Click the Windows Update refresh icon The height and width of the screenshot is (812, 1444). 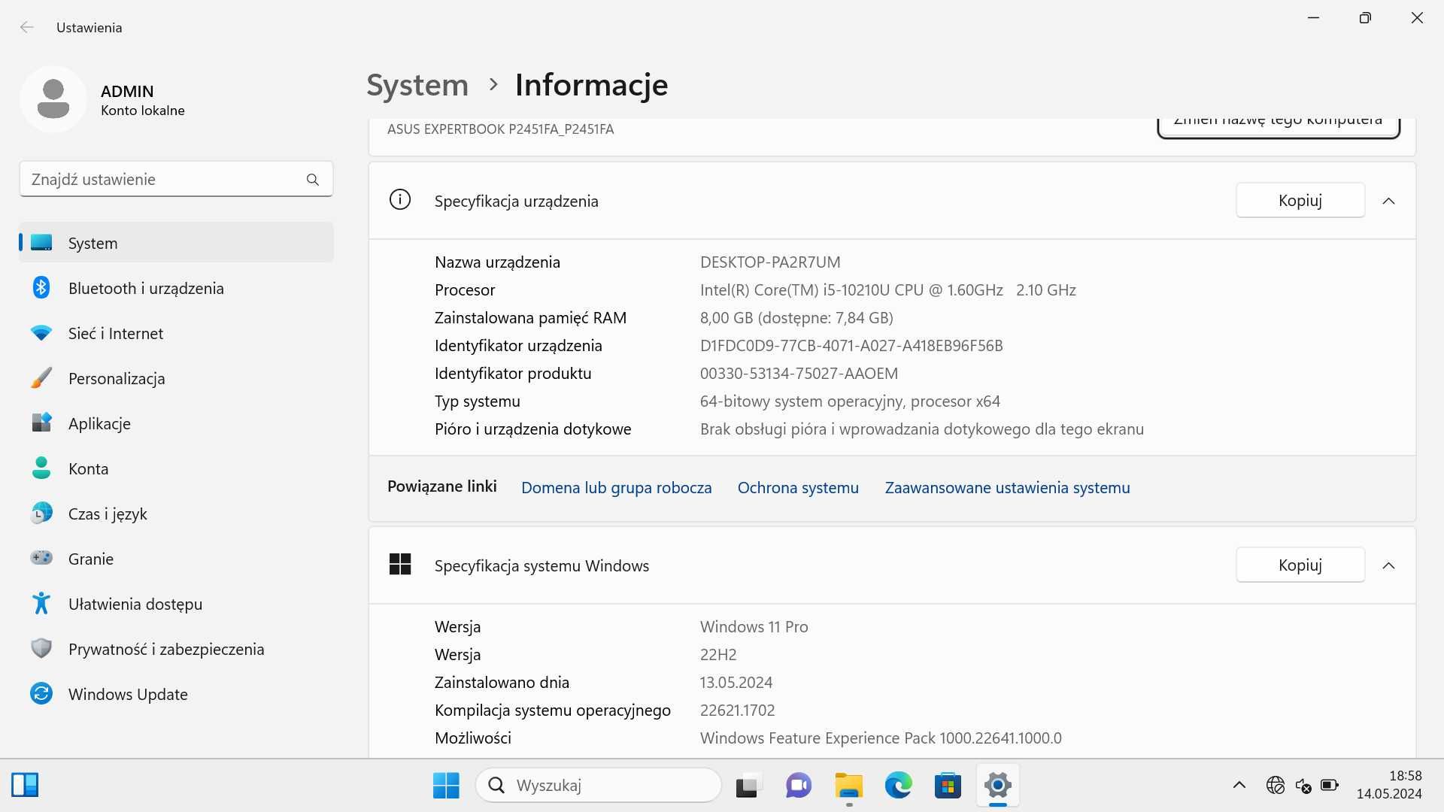(41, 693)
